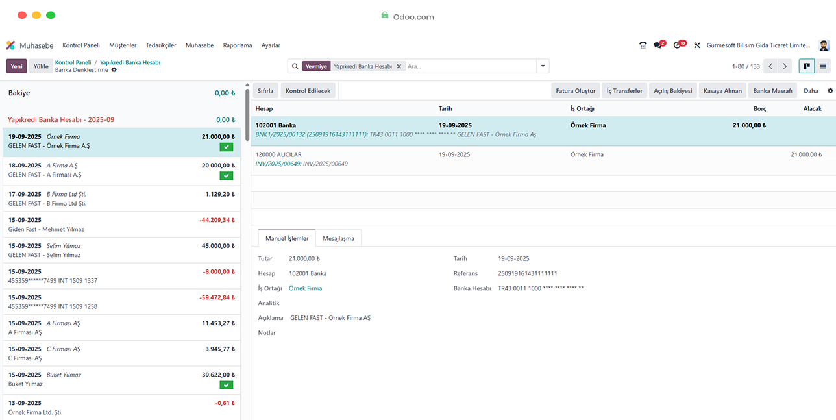Toggle green checkmark on 19-09-2025 Örnek Firma
The height and width of the screenshot is (420, 836).
pos(226,147)
